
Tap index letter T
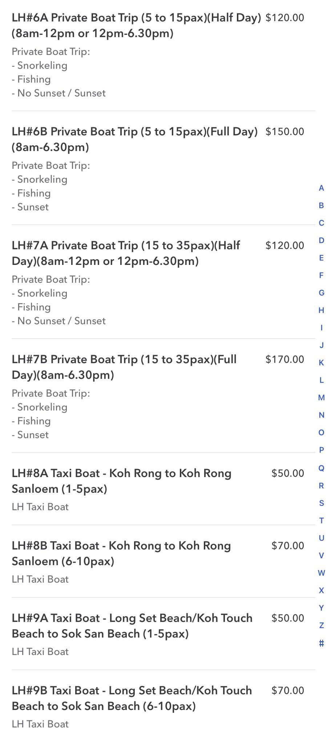coord(321,520)
